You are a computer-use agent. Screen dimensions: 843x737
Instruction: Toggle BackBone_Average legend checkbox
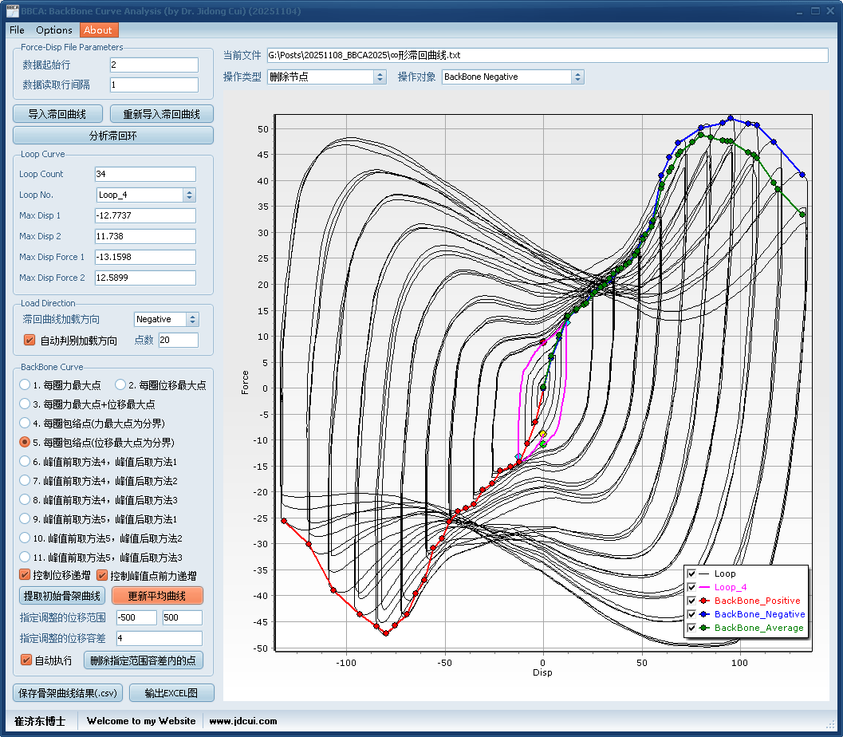coord(691,628)
